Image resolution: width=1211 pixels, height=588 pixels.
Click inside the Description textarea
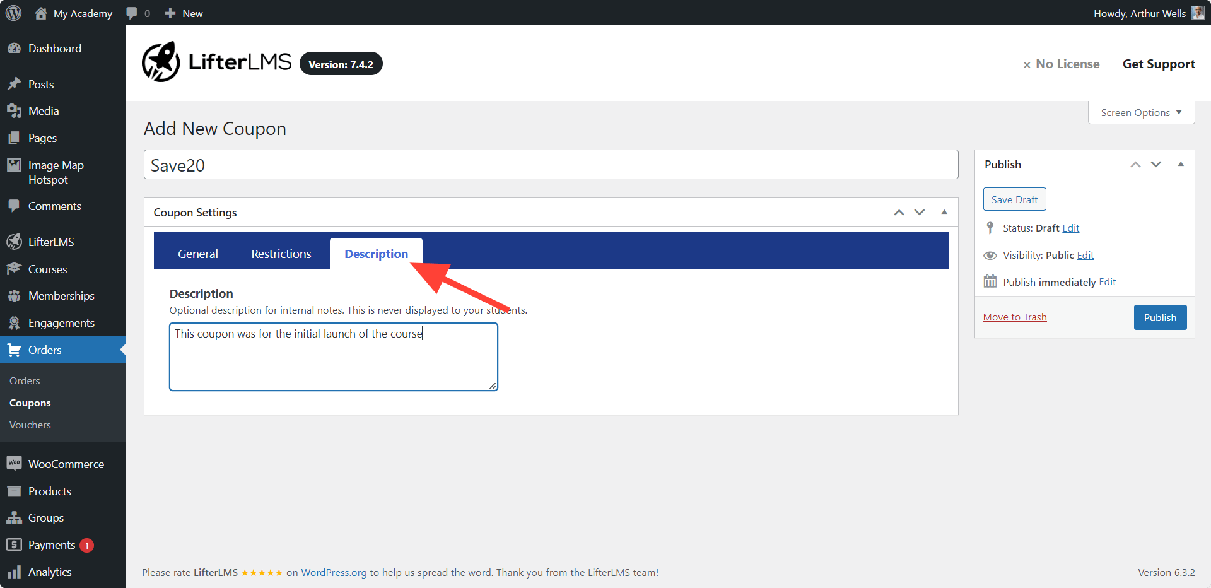point(333,356)
